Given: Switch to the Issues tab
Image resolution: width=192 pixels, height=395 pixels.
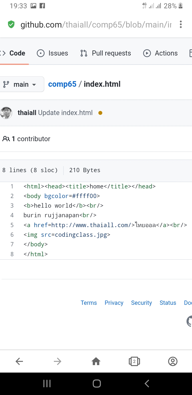Looking at the screenshot, I should (52, 53).
